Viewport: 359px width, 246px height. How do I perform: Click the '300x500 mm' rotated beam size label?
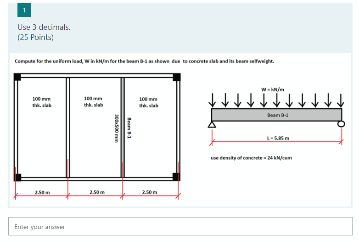coord(116,128)
